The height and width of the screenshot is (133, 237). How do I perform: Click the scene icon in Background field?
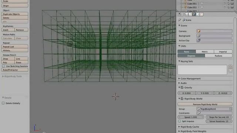click(199, 36)
